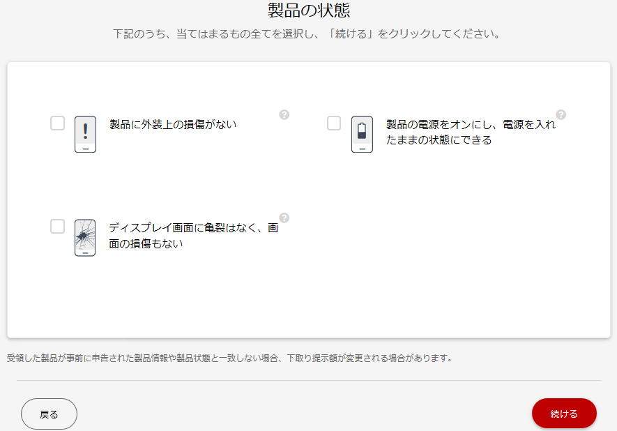Click the cracked screen phone icon

[85, 238]
